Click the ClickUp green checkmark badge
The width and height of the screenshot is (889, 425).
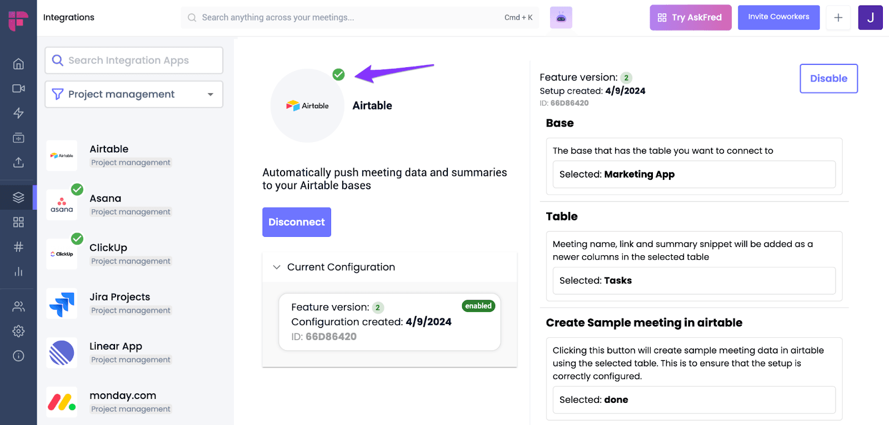77,239
